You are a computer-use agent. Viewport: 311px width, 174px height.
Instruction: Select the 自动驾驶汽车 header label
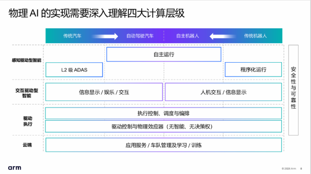pyautogui.click(x=140, y=36)
